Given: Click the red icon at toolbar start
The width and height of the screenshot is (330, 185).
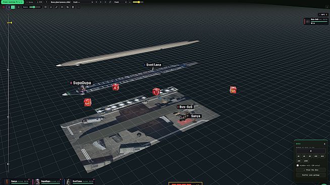Looking at the screenshot, I should click(4, 7).
